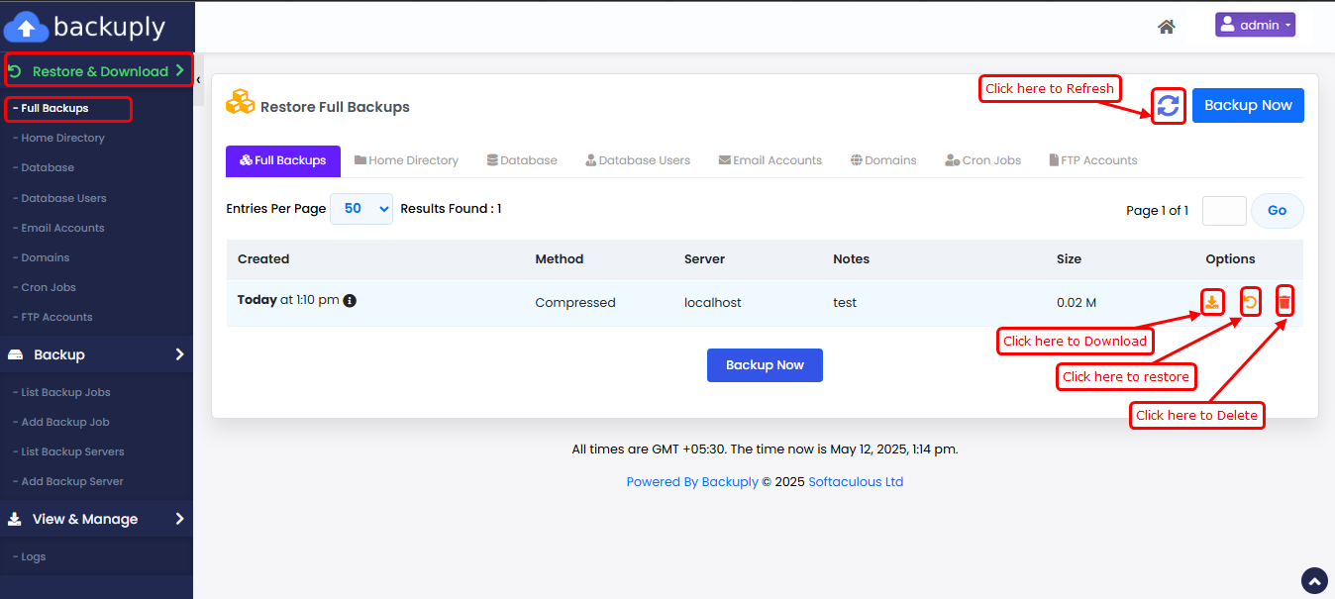Click the refresh backups icon
1335x599 pixels.
pyautogui.click(x=1169, y=106)
